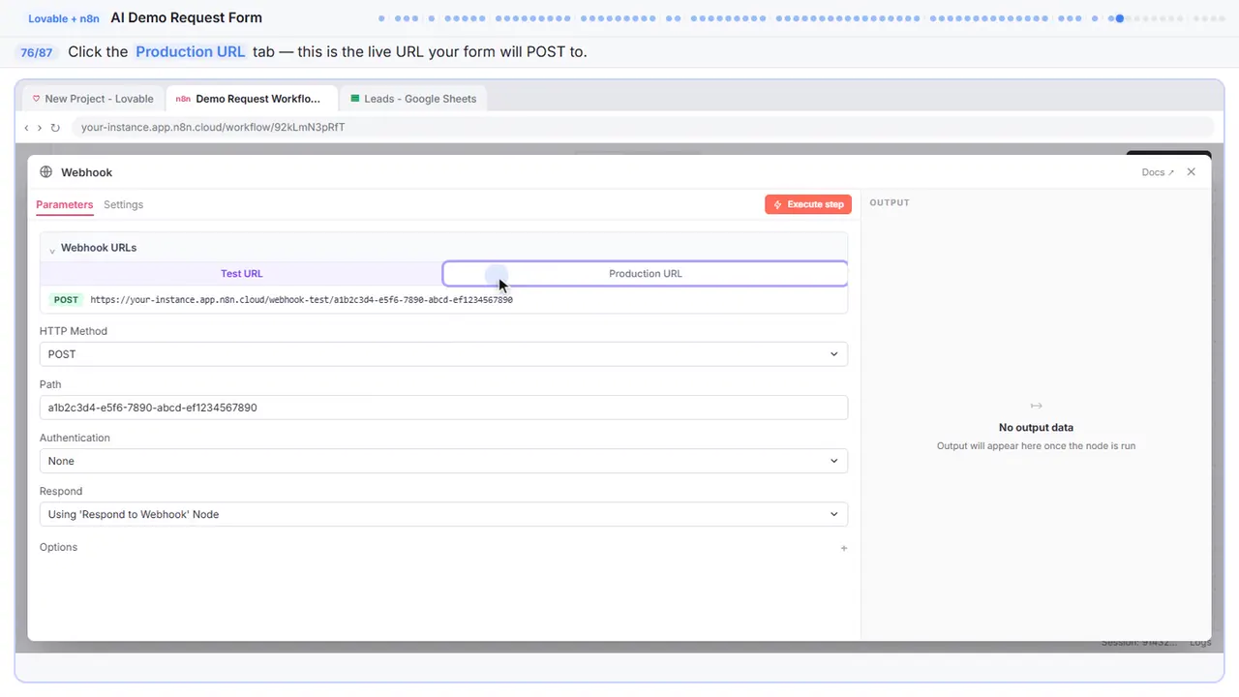
Task: Click the Execute step button
Action: pyautogui.click(x=808, y=204)
